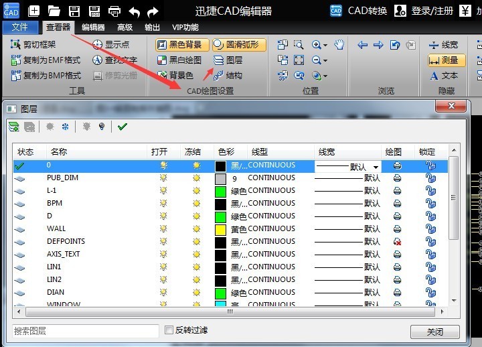Click the Save icon in title bar
The width and height of the screenshot is (482, 347).
(74, 11)
